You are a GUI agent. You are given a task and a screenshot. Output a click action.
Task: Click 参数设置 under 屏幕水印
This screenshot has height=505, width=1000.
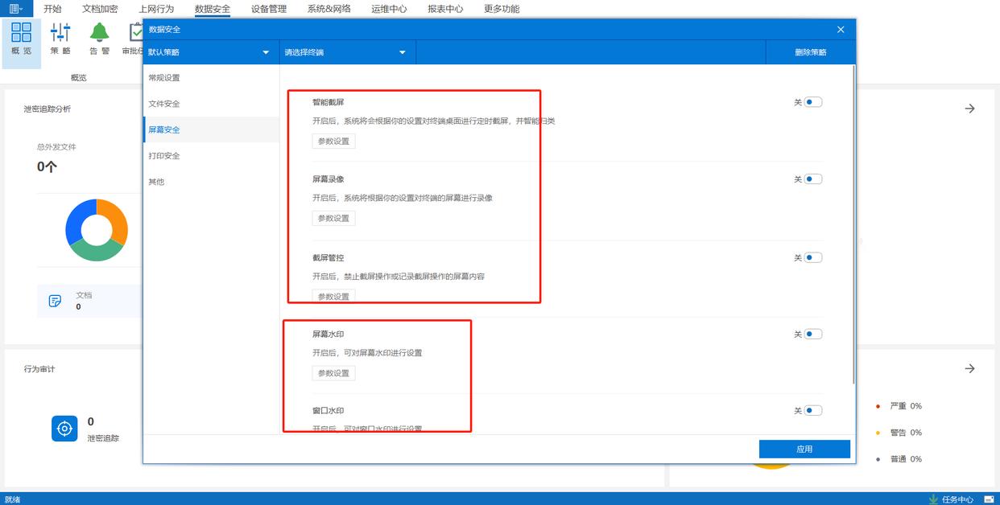click(333, 374)
